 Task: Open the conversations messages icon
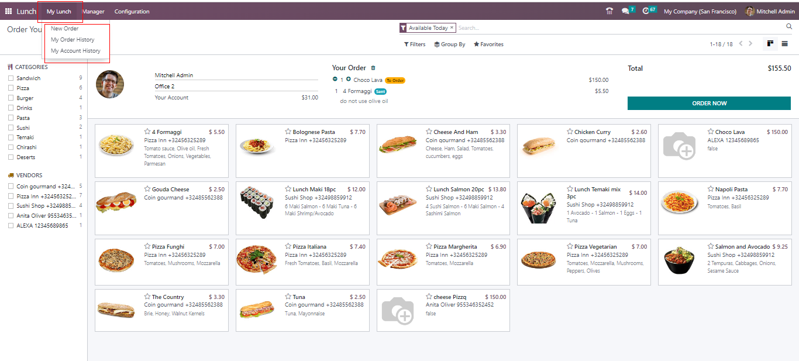click(x=626, y=11)
